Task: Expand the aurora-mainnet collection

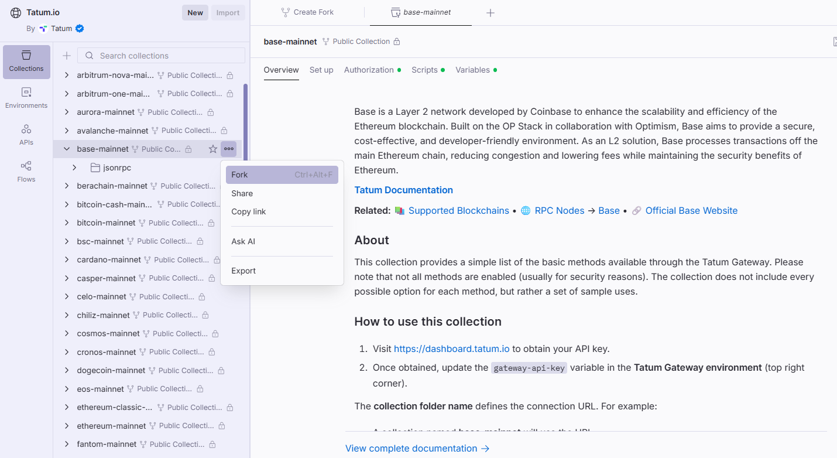Action: point(67,112)
